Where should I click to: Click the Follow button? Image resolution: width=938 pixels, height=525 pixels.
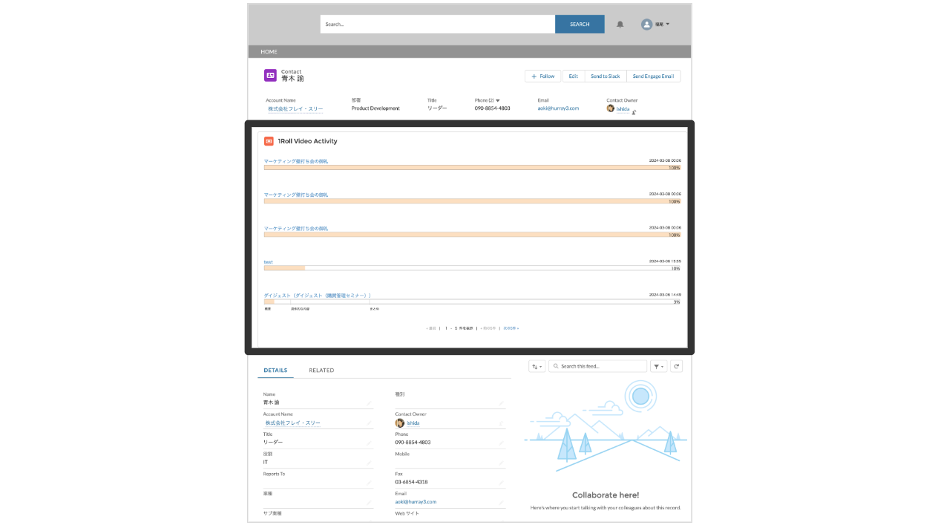click(542, 76)
